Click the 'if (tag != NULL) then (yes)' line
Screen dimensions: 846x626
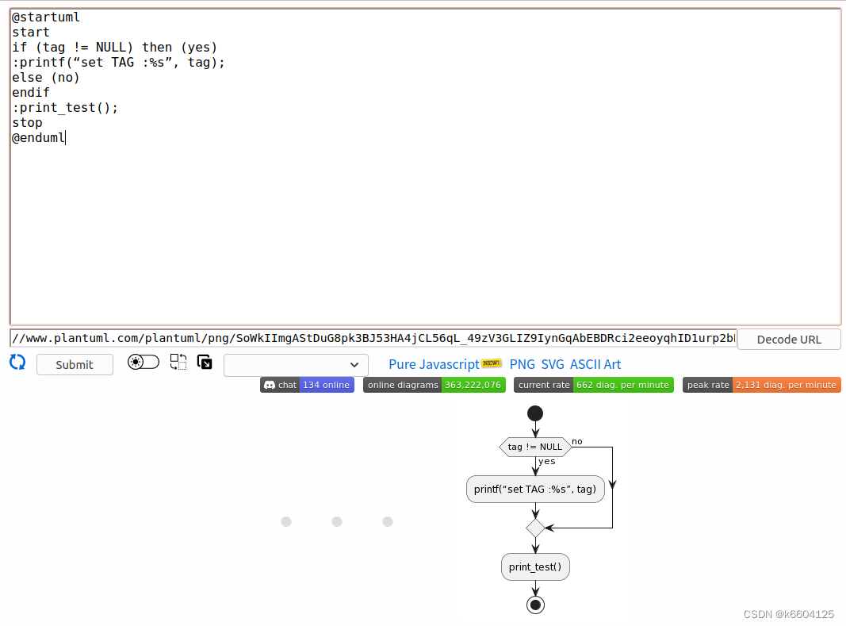[x=114, y=48]
